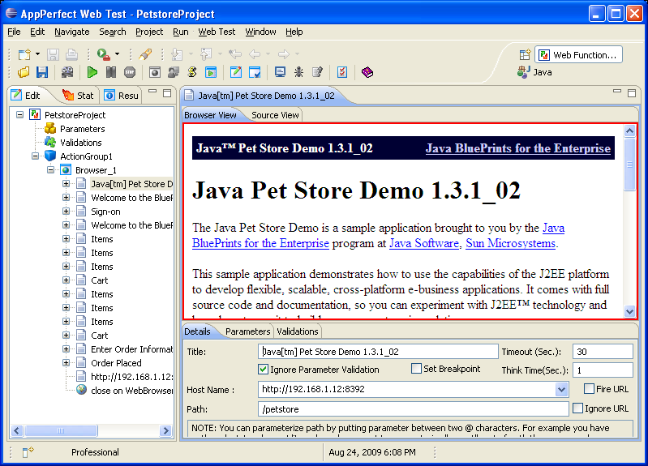The image size is (648, 466).
Task: Open the Navigate menu
Action: (x=72, y=32)
